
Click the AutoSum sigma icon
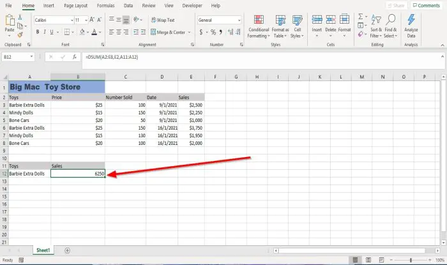[361, 17]
